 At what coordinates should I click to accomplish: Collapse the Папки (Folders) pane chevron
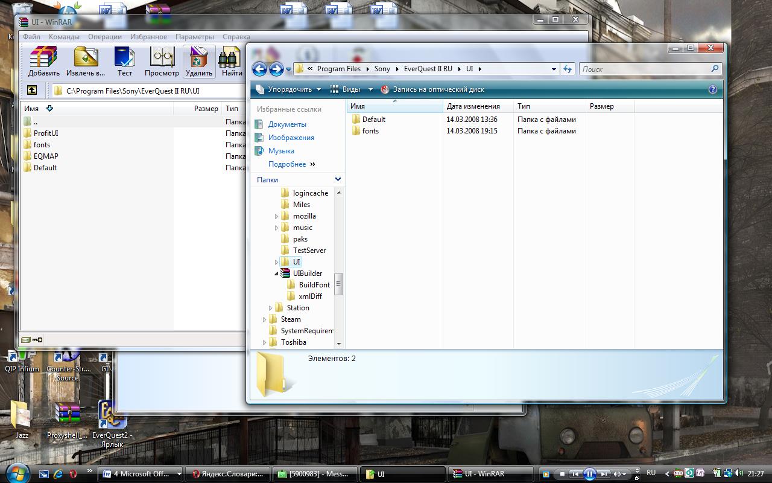tap(338, 179)
